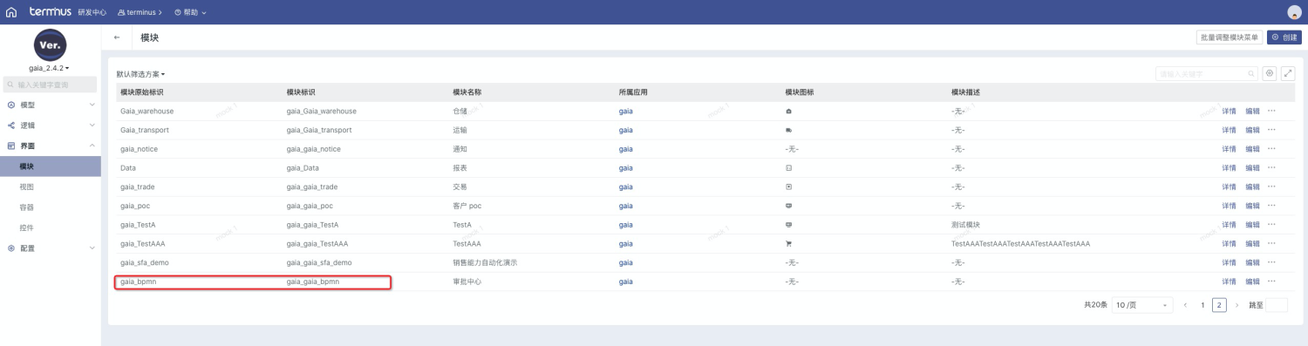Open the gaia application link in gaia_notice row

pos(626,149)
